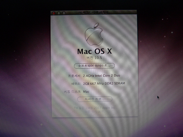Close the About This Mac window
183x137 pixels.
[54, 13]
